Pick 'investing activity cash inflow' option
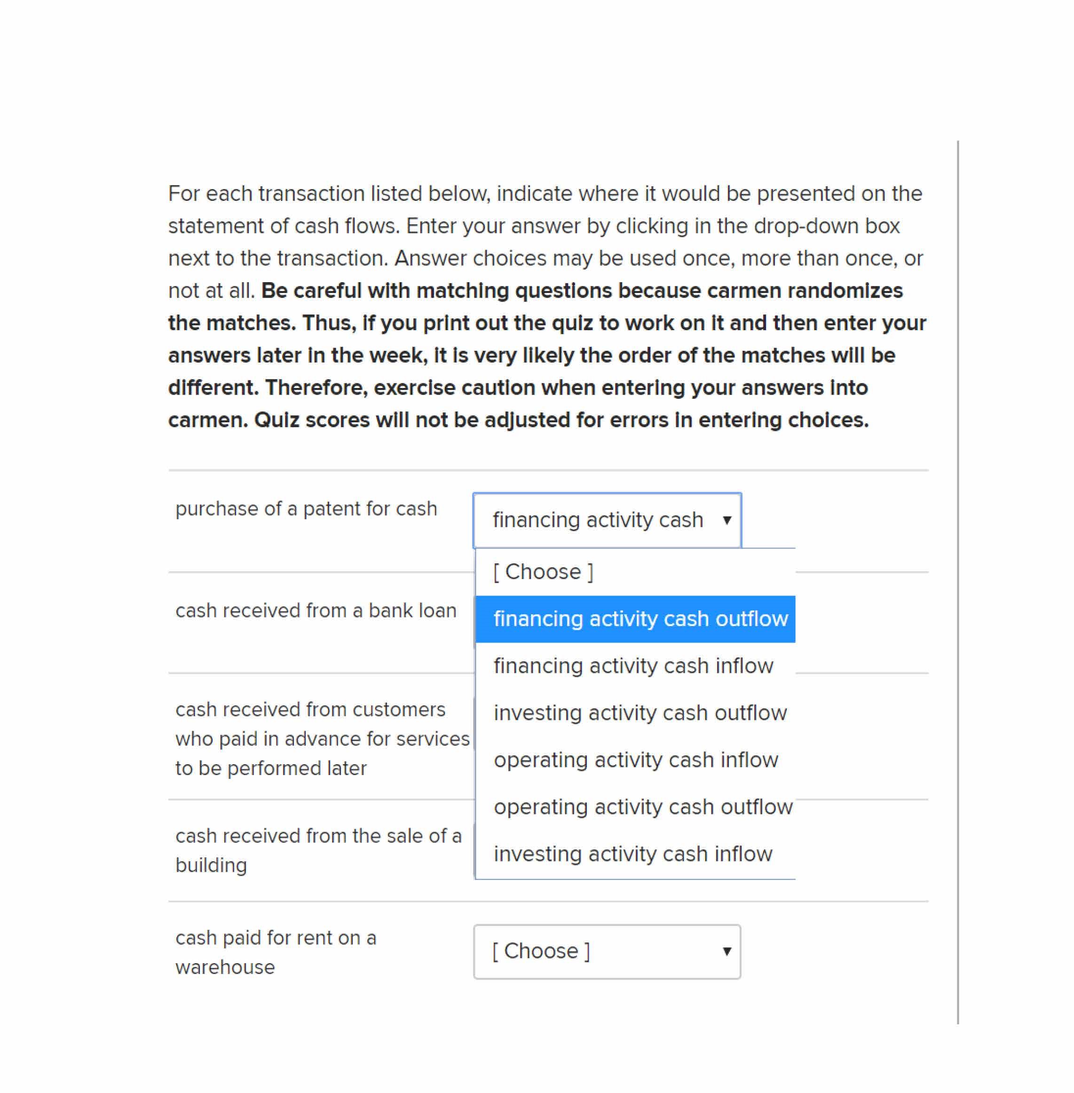The width and height of the screenshot is (1074, 1093). tap(632, 854)
